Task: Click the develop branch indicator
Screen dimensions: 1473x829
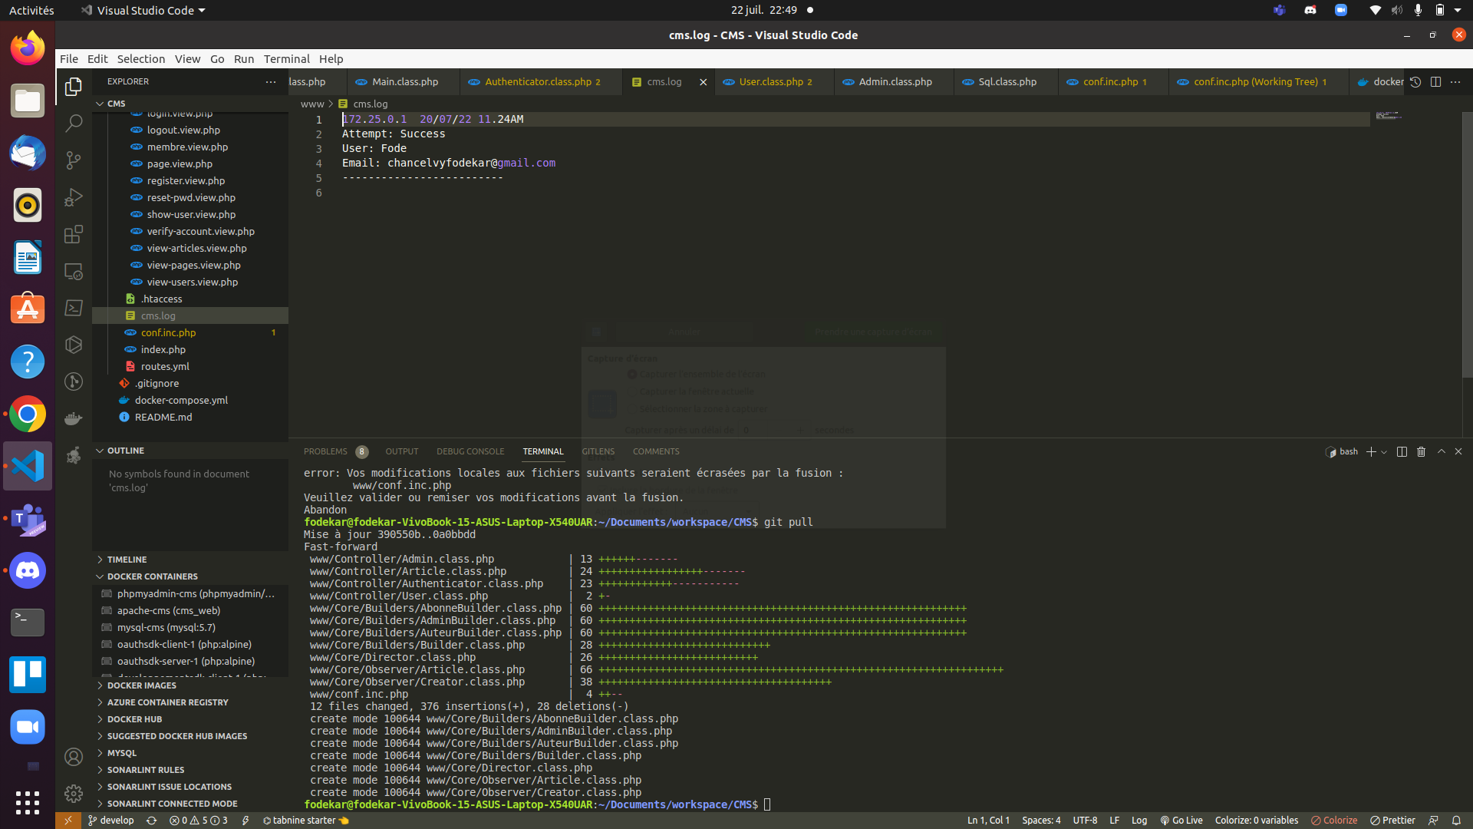Action: [x=110, y=820]
